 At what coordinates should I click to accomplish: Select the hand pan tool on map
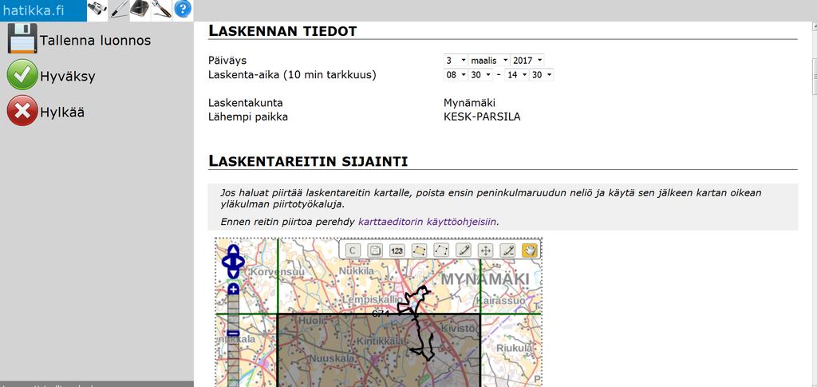tap(530, 251)
